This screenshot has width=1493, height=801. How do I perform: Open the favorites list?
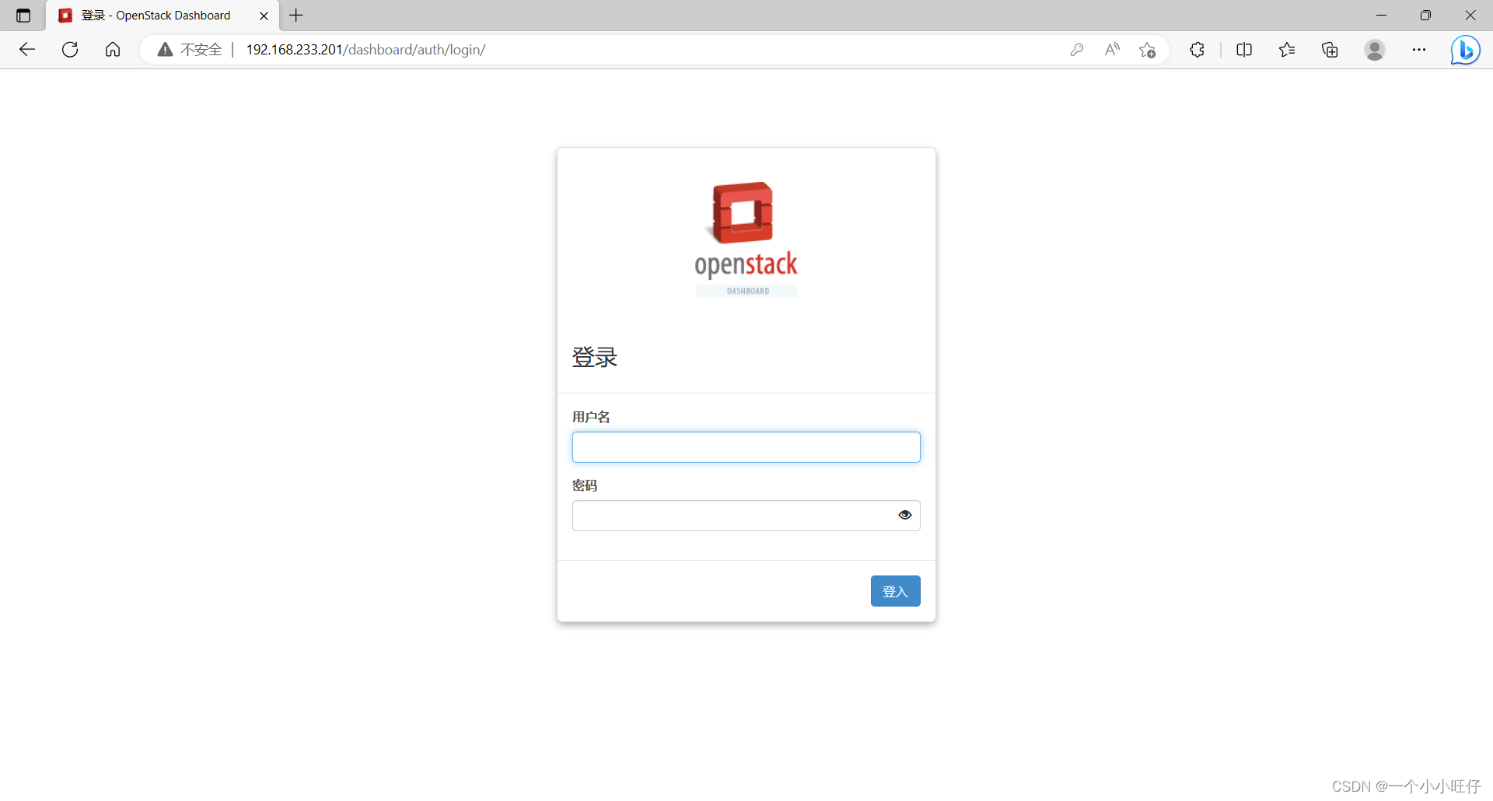point(1287,50)
